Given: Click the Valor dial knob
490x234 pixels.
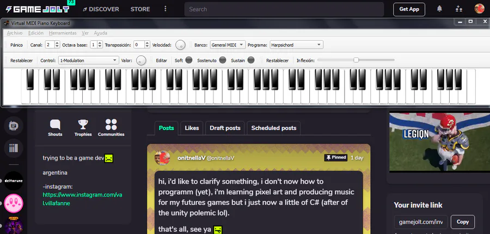Looking at the screenshot, I should tap(141, 60).
